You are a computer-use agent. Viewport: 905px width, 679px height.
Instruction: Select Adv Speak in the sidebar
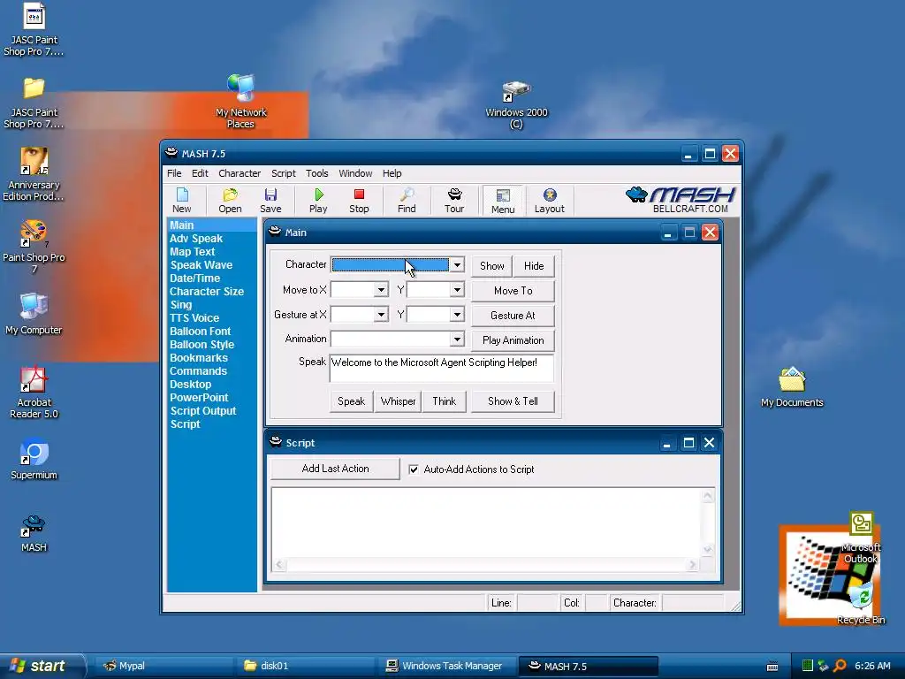click(195, 239)
